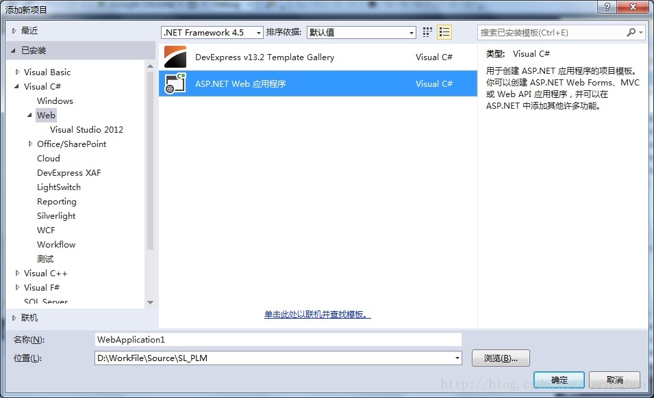Click the DevExpress Template Gallery icon
The width and height of the screenshot is (654, 398).
(x=175, y=57)
